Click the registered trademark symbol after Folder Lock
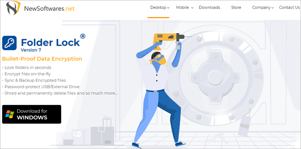The image size is (301, 149). click(83, 36)
